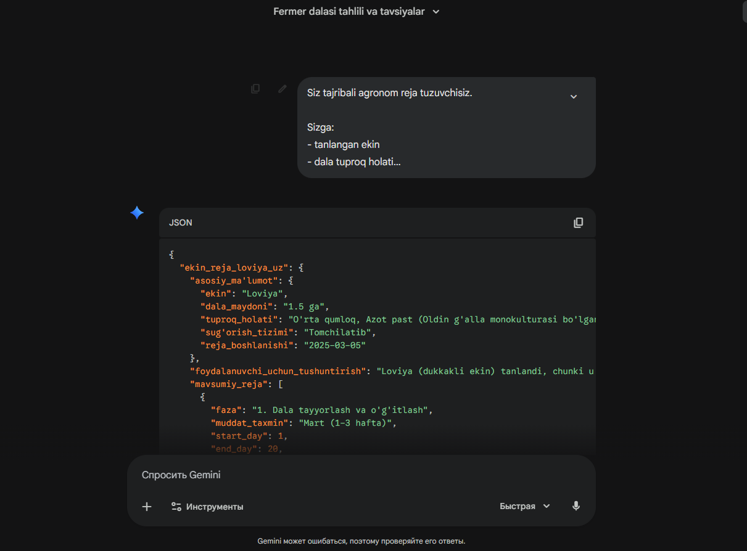Open the plus attachment menu

click(x=147, y=507)
